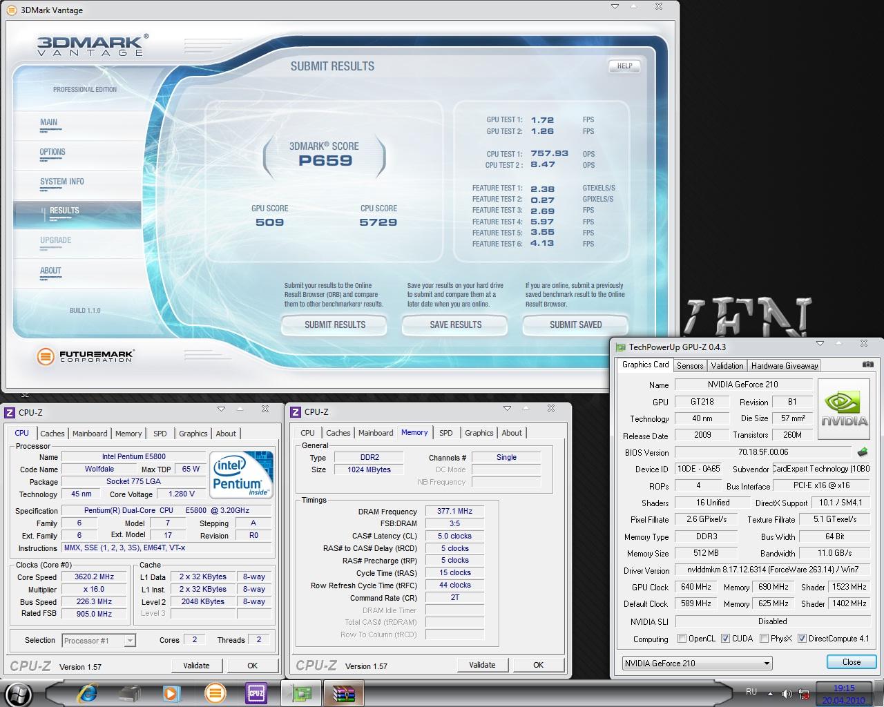Open Windows Media Player from taskbar
884x707 pixels.
[x=171, y=693]
